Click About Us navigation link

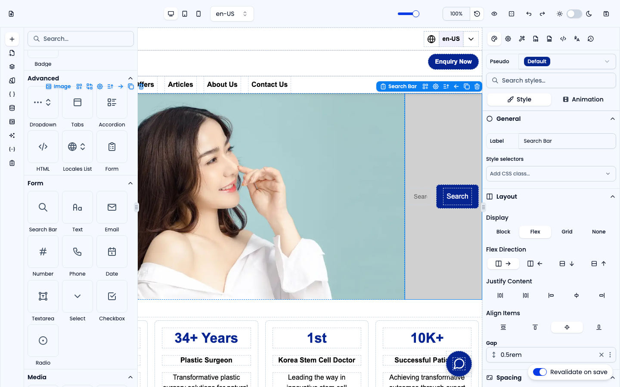[x=222, y=85]
